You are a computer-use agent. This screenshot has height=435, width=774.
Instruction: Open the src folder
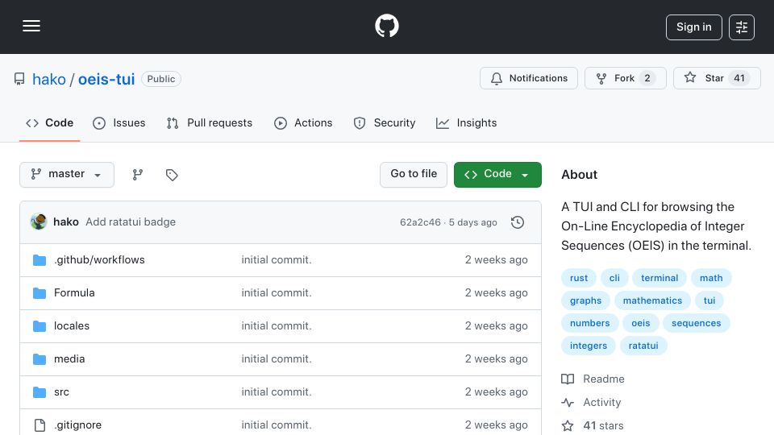(x=61, y=392)
